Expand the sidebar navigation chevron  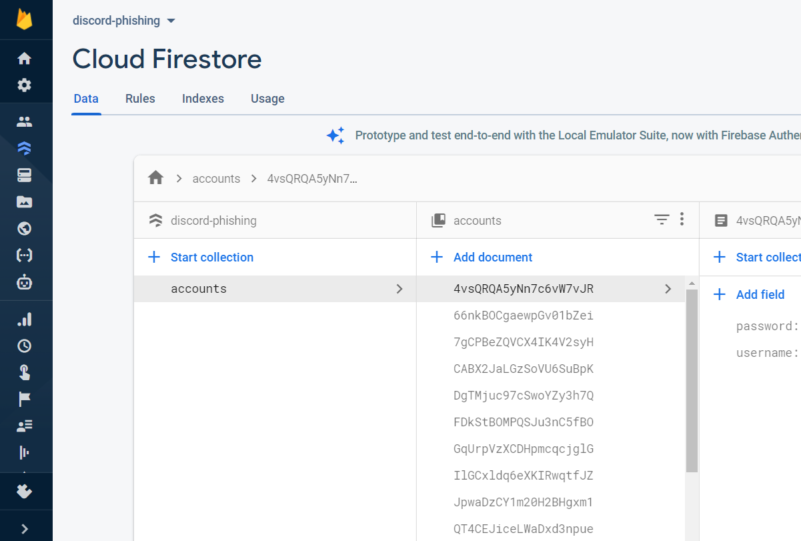(25, 528)
